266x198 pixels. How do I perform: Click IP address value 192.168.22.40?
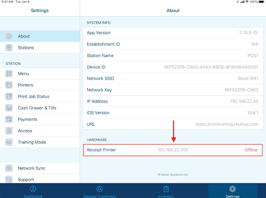244,101
